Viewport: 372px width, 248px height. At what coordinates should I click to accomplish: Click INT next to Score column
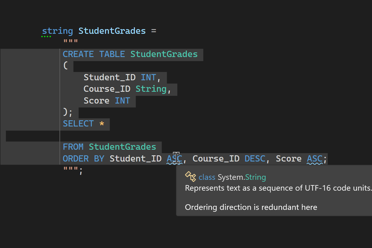coord(122,101)
